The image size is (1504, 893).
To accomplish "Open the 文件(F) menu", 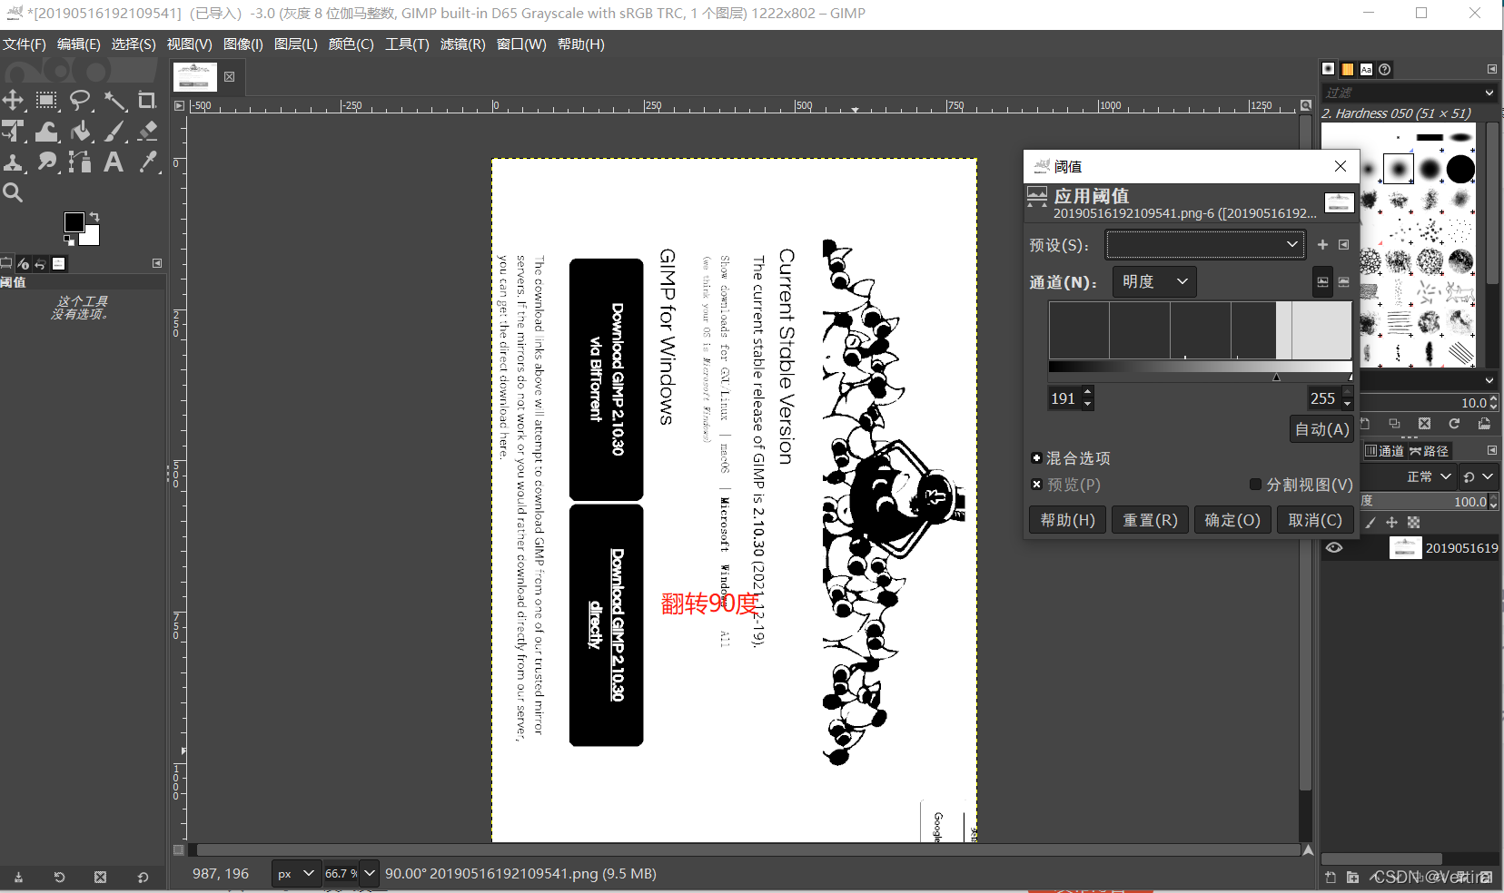I will [x=25, y=44].
